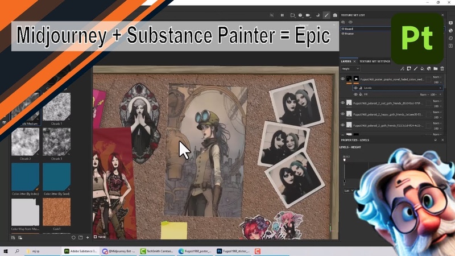The width and height of the screenshot is (455, 256).
Task: Hide the poster_graphic_novel layer
Action: pos(343,79)
